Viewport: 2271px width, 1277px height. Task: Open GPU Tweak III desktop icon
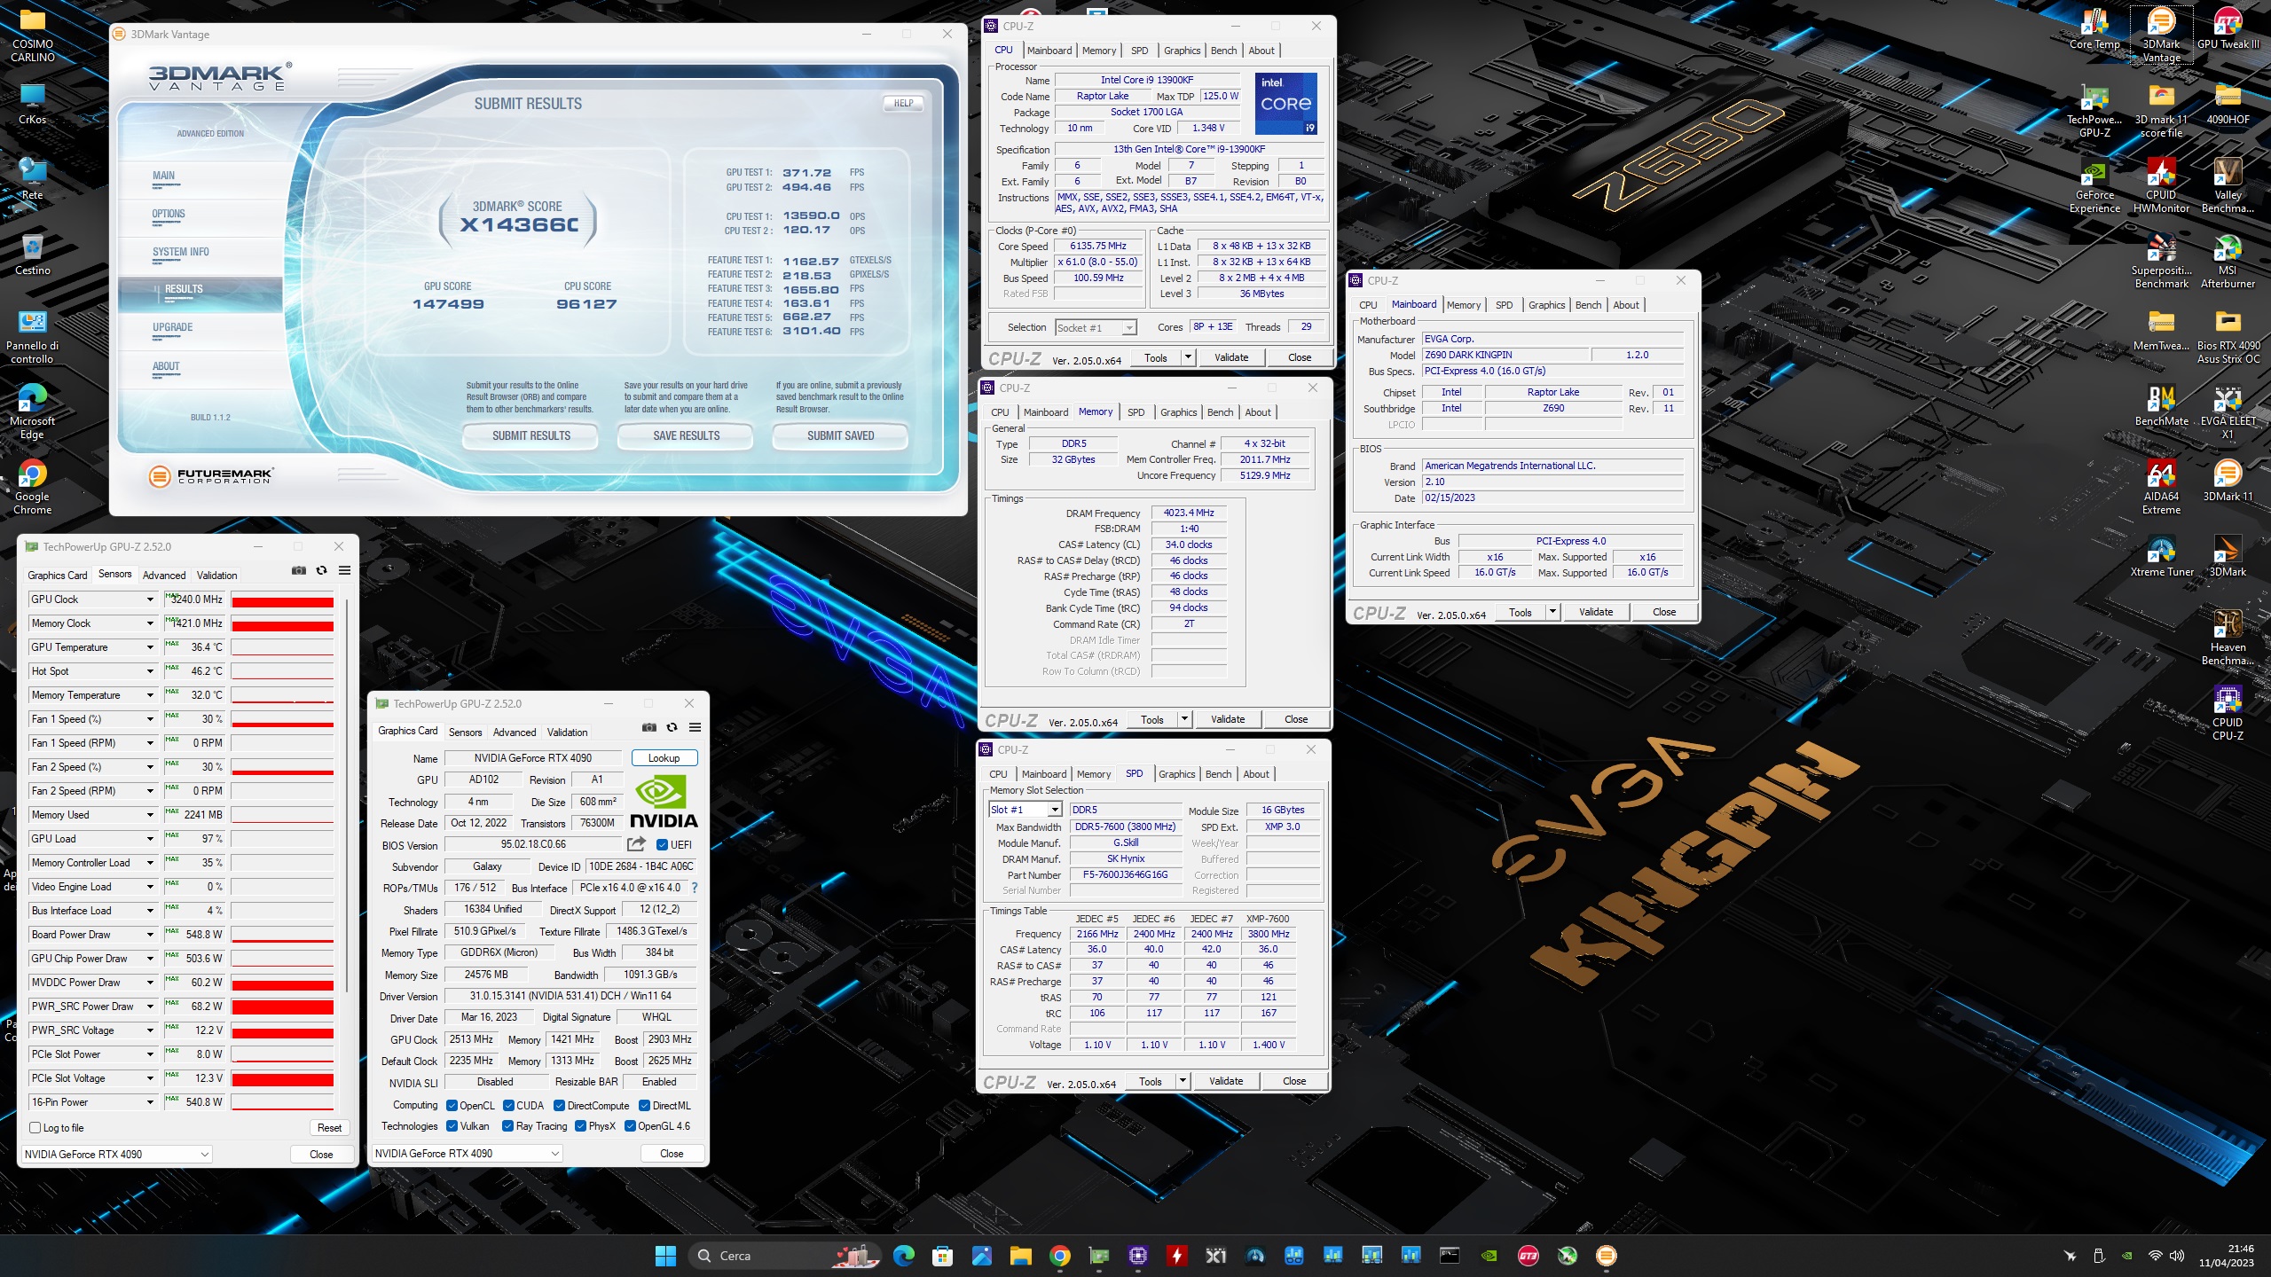coord(2228,28)
